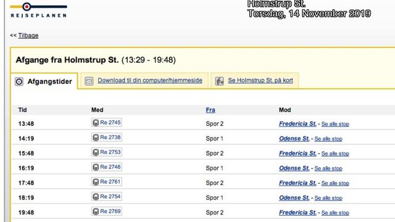
Task: Switch to the Afgangstider tab
Action: (44, 81)
